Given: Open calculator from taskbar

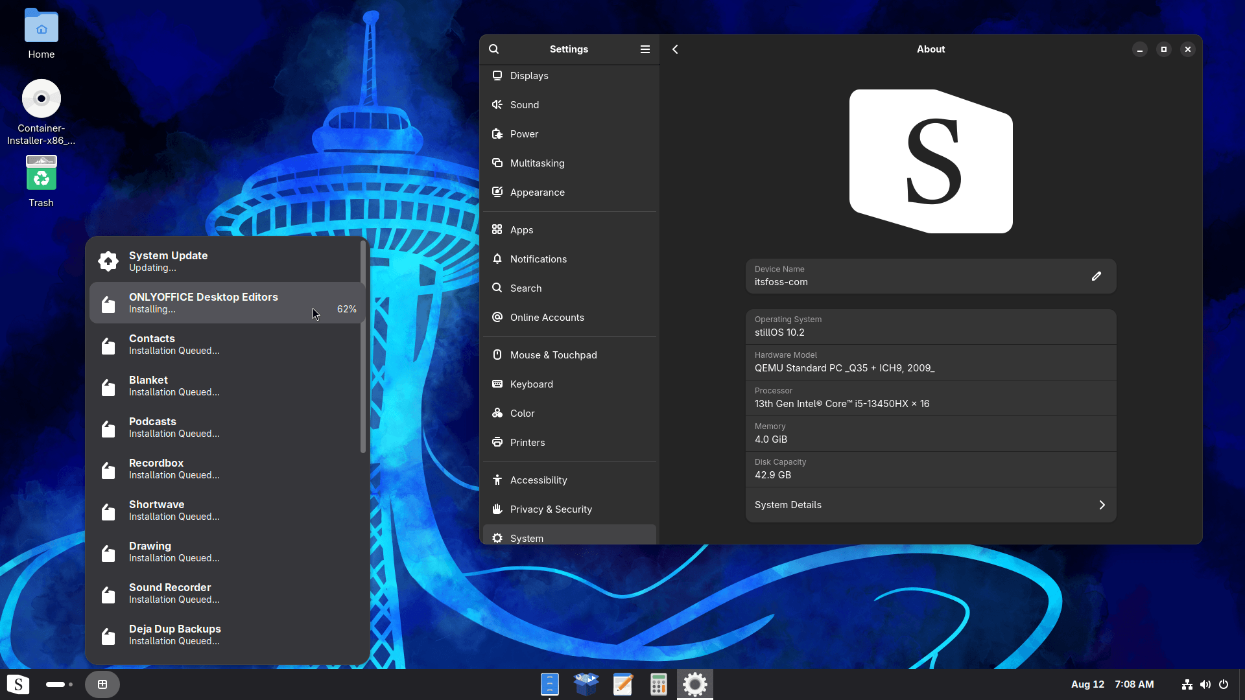Looking at the screenshot, I should pyautogui.click(x=659, y=684).
